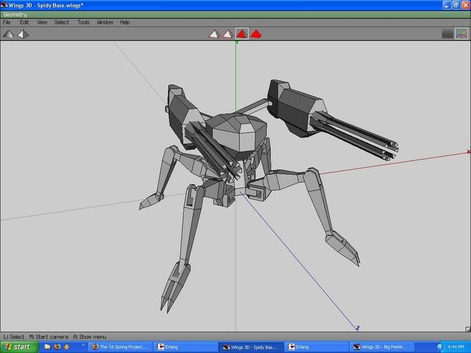The width and height of the screenshot is (471, 353).
Task: Open the Tools menu
Action: (x=84, y=22)
